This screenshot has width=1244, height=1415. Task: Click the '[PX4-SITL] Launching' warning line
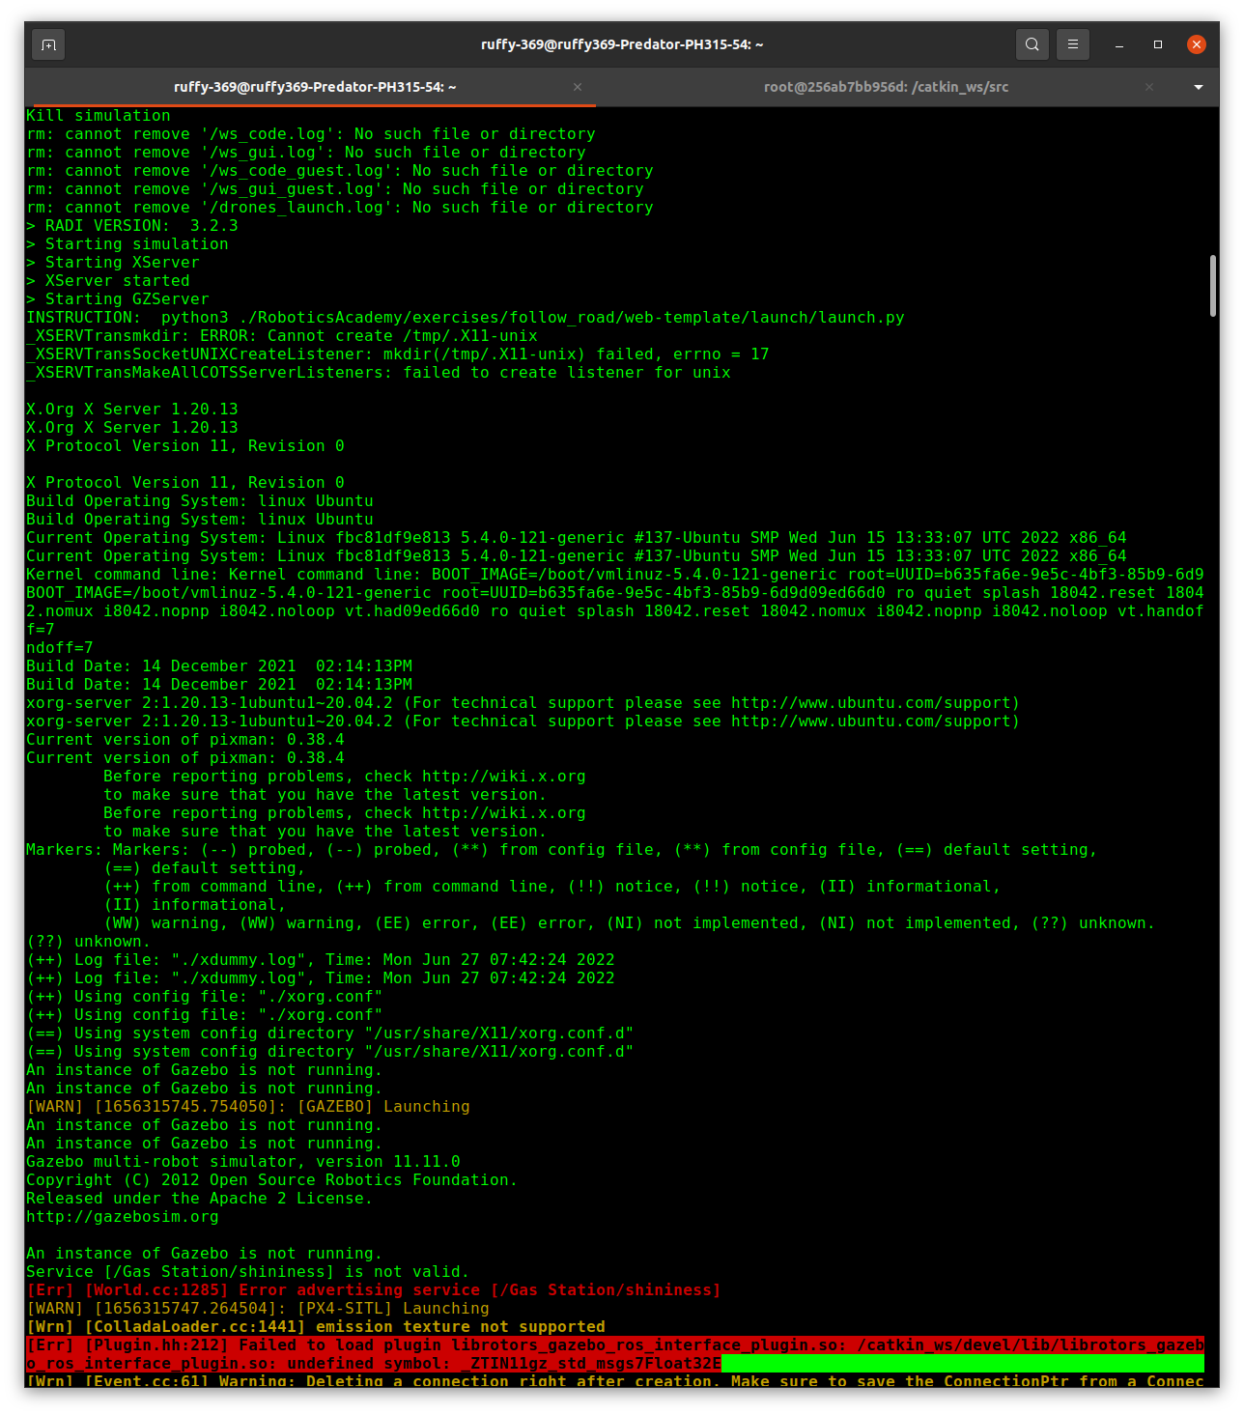(258, 1309)
